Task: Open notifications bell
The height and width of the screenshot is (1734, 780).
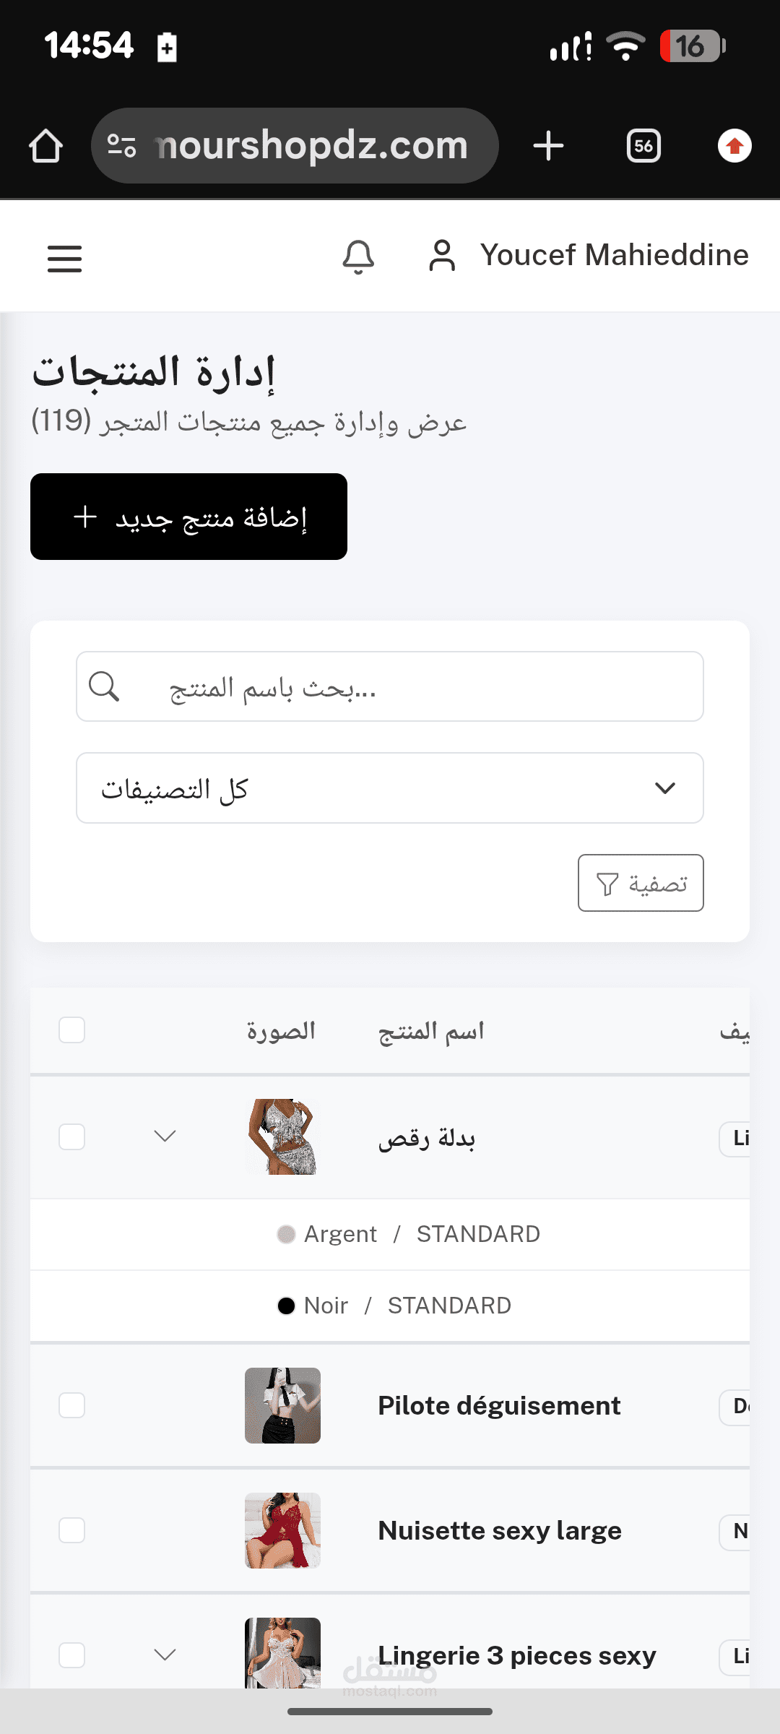Action: coord(358,257)
